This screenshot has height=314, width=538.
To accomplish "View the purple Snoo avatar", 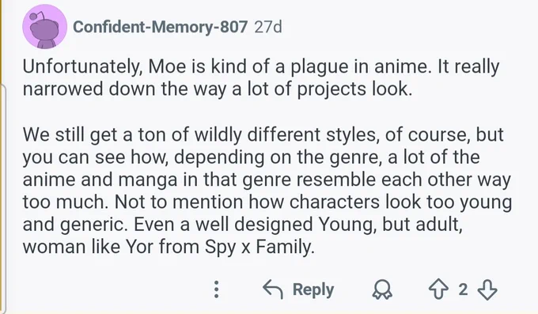I will tap(44, 27).
